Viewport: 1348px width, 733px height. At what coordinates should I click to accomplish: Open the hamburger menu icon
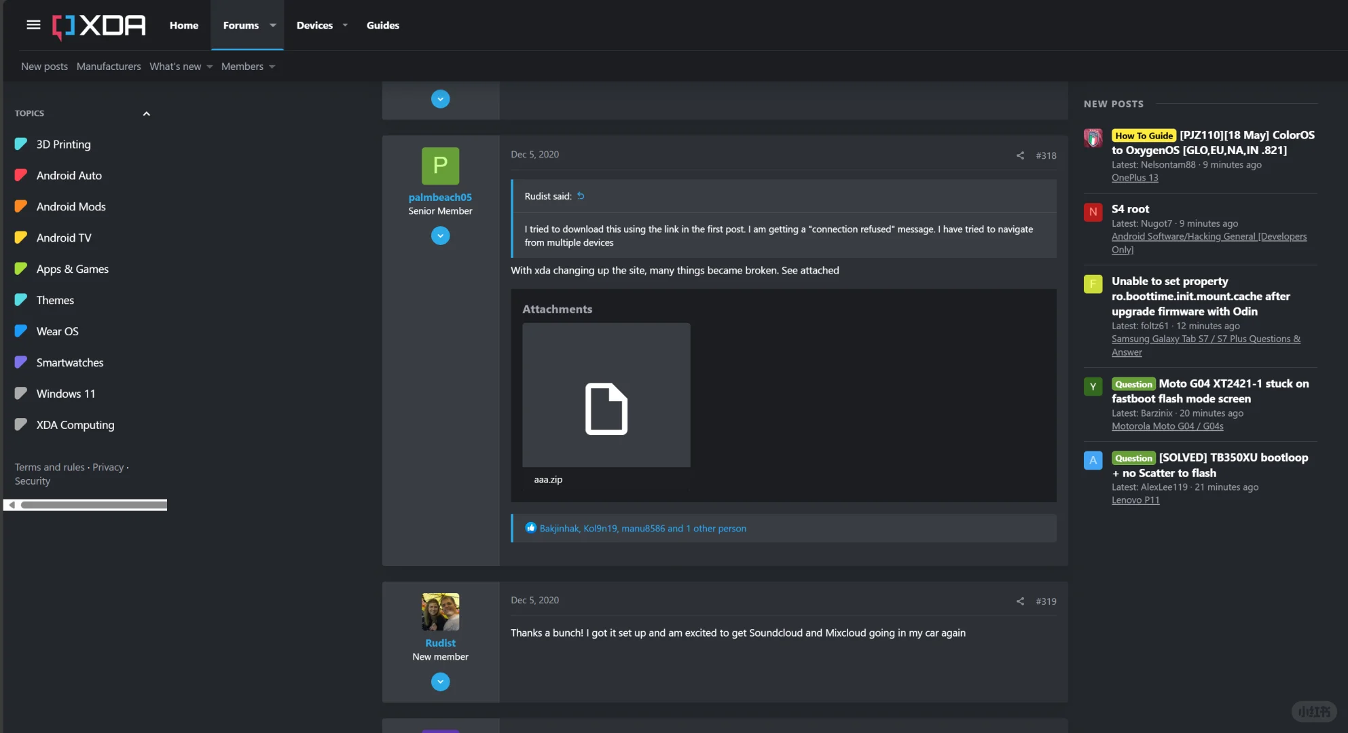pyautogui.click(x=33, y=25)
